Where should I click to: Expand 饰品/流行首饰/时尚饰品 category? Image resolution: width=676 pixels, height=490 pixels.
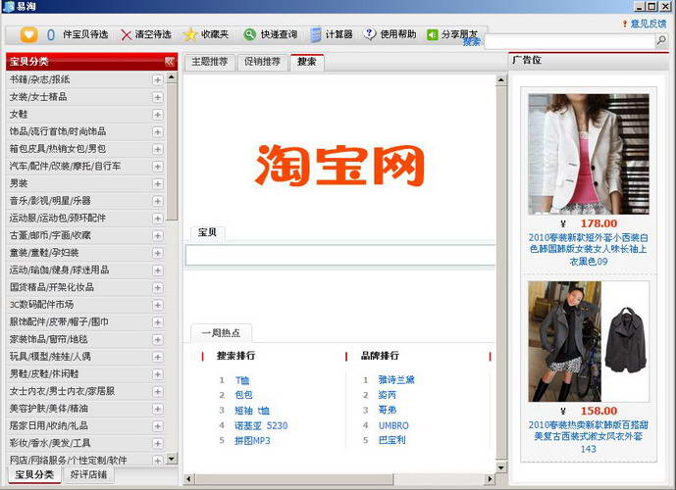coord(157,131)
